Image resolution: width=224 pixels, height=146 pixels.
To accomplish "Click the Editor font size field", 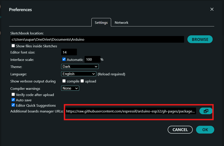I will click(x=69, y=52).
